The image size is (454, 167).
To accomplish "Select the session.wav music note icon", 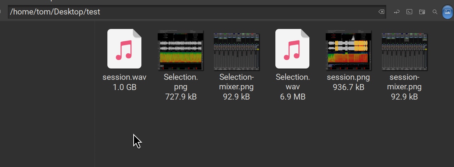I will (124, 49).
